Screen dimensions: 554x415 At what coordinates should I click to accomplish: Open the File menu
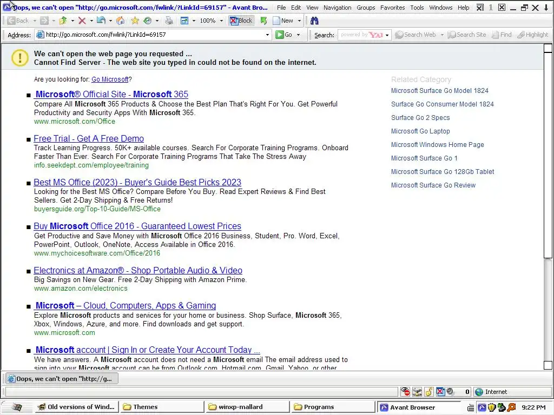coord(281,8)
